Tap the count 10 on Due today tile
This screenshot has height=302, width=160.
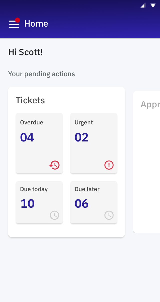pos(27,203)
